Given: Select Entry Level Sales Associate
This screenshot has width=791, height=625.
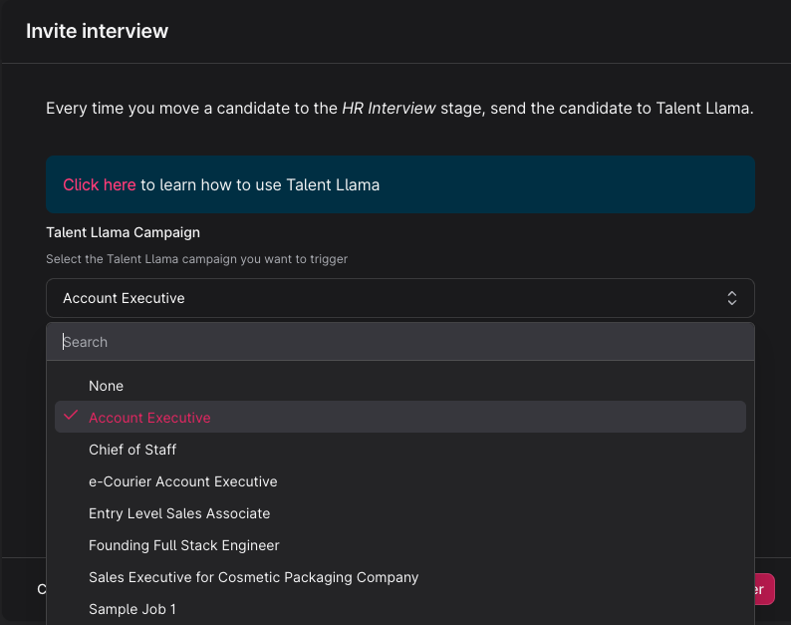Looking at the screenshot, I should pyautogui.click(x=400, y=513).
